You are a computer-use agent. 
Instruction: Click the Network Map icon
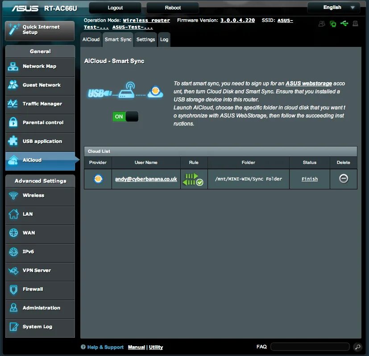tap(13, 67)
